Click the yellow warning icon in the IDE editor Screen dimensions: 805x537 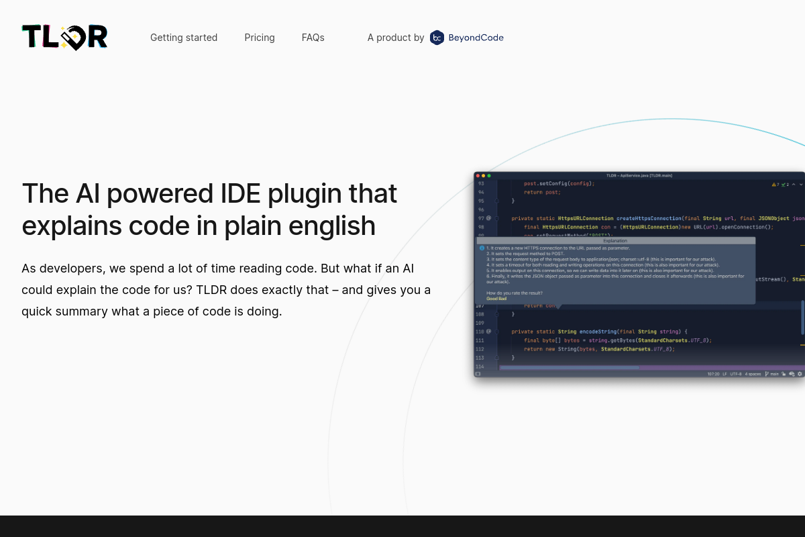coord(774,185)
